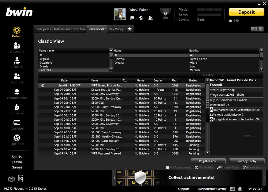Open the Support link

coord(183,189)
